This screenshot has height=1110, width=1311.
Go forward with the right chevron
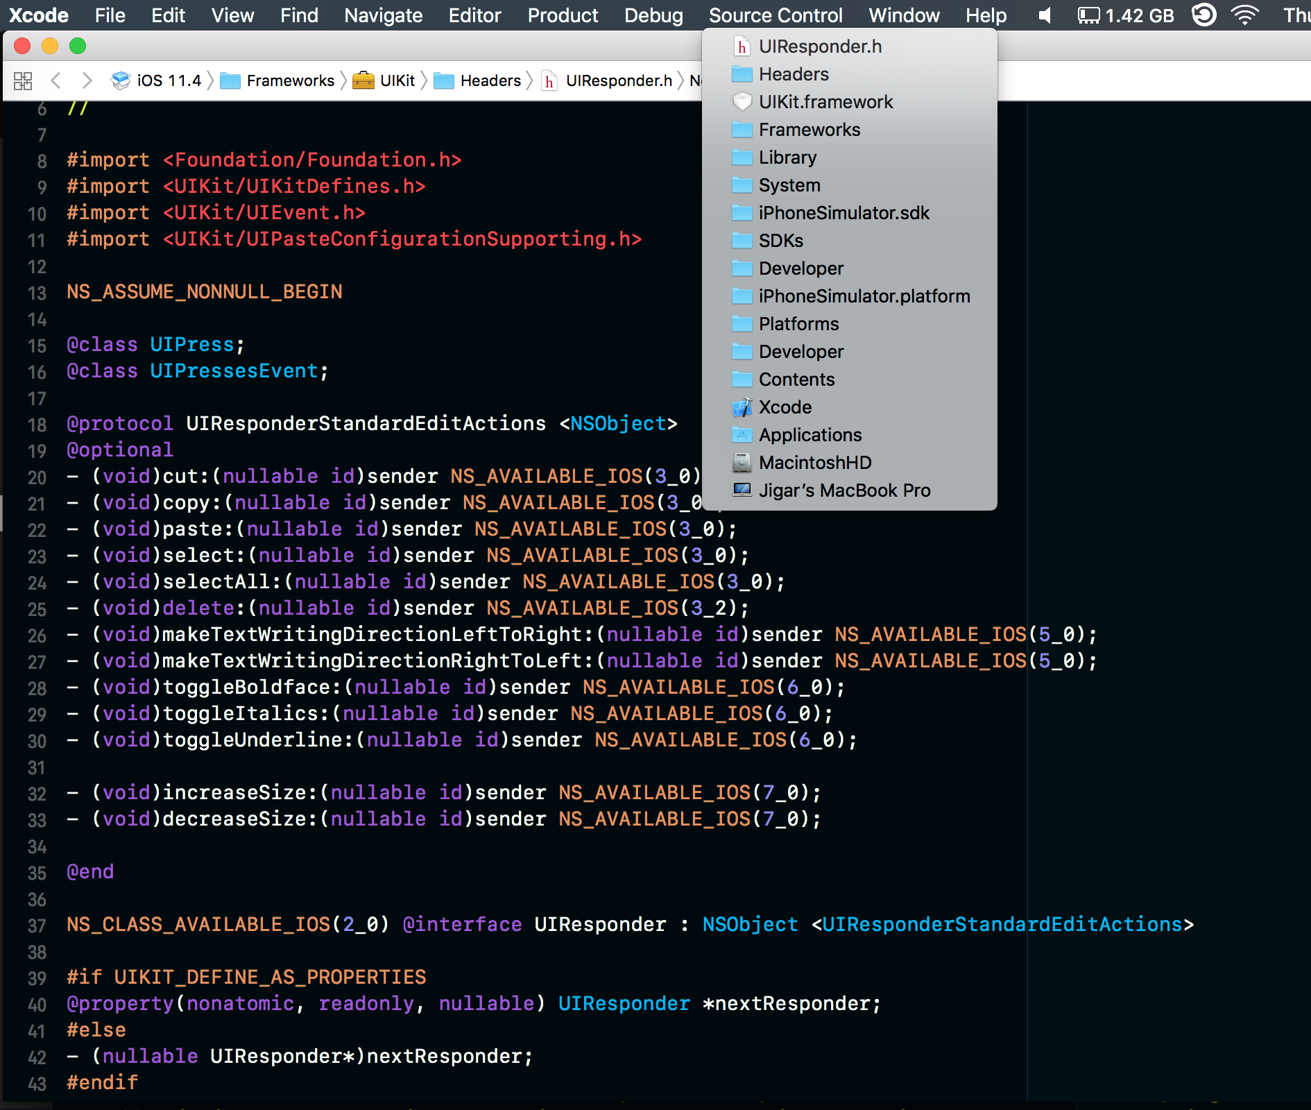click(87, 80)
